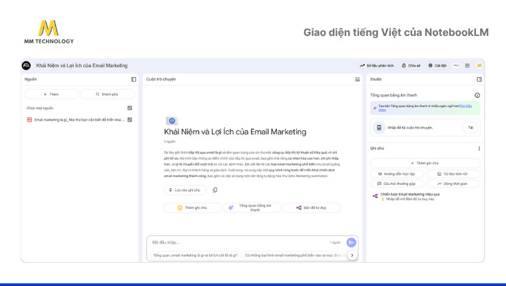This screenshot has width=506, height=286.
Task: Focus the Bắt đầu nhập chat input
Action: [x=239, y=243]
